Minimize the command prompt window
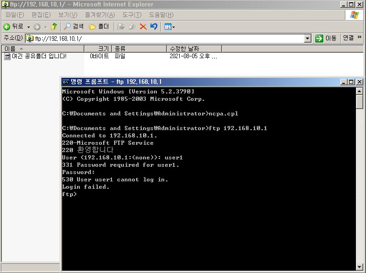 pyautogui.click(x=344, y=82)
